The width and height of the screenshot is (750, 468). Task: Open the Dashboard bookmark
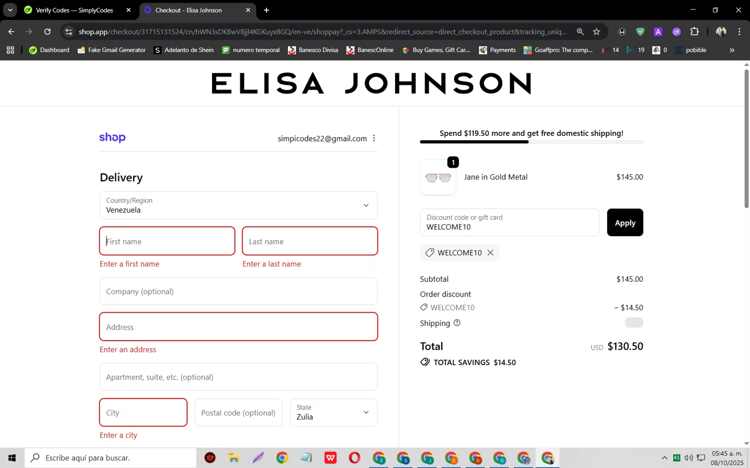49,50
